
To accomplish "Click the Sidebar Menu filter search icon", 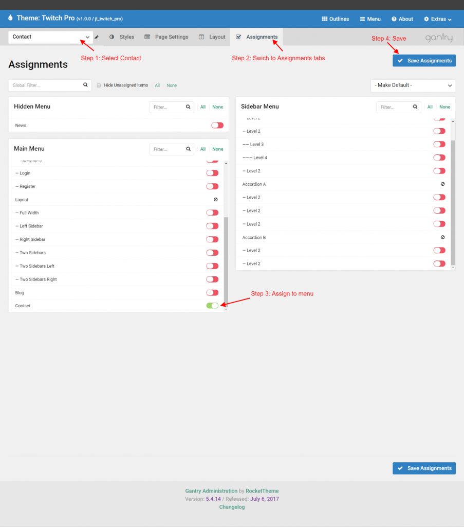I will pyautogui.click(x=415, y=107).
